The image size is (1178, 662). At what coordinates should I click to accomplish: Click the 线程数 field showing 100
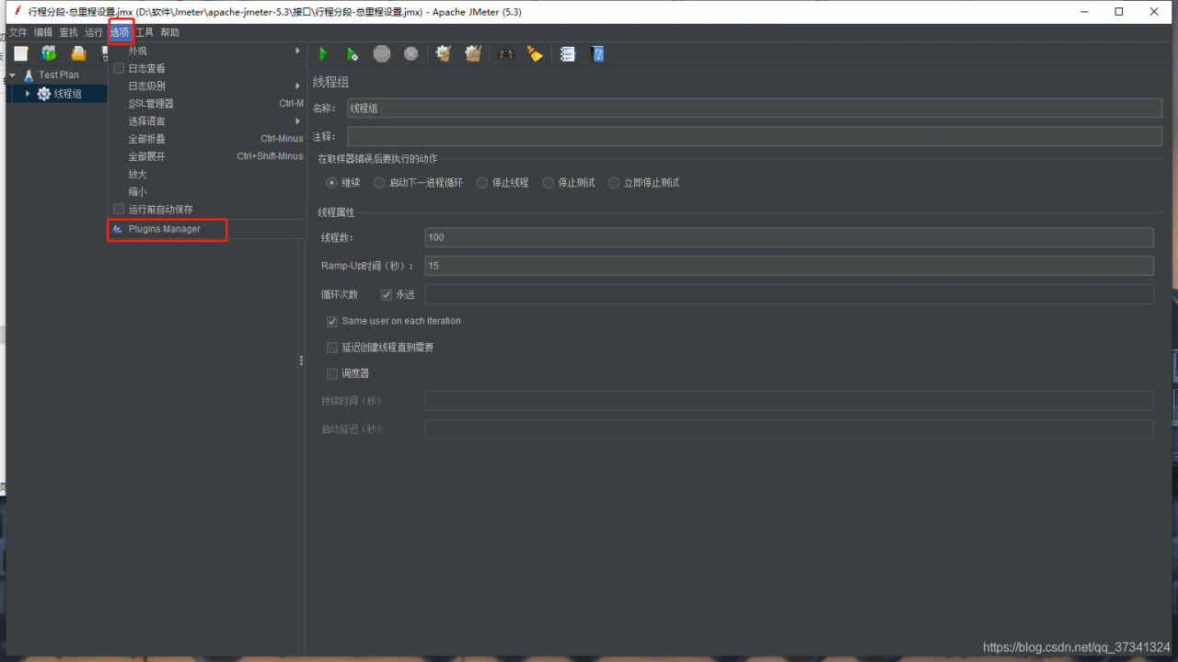[790, 237]
